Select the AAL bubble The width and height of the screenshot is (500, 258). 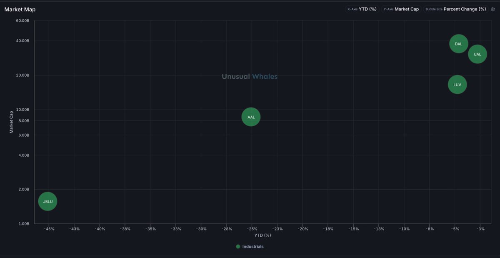251,117
